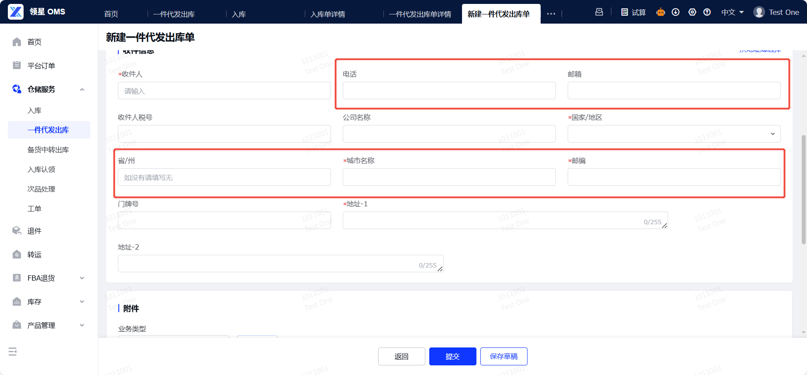Open the download center icon
Image resolution: width=807 pixels, height=375 pixels.
click(676, 12)
